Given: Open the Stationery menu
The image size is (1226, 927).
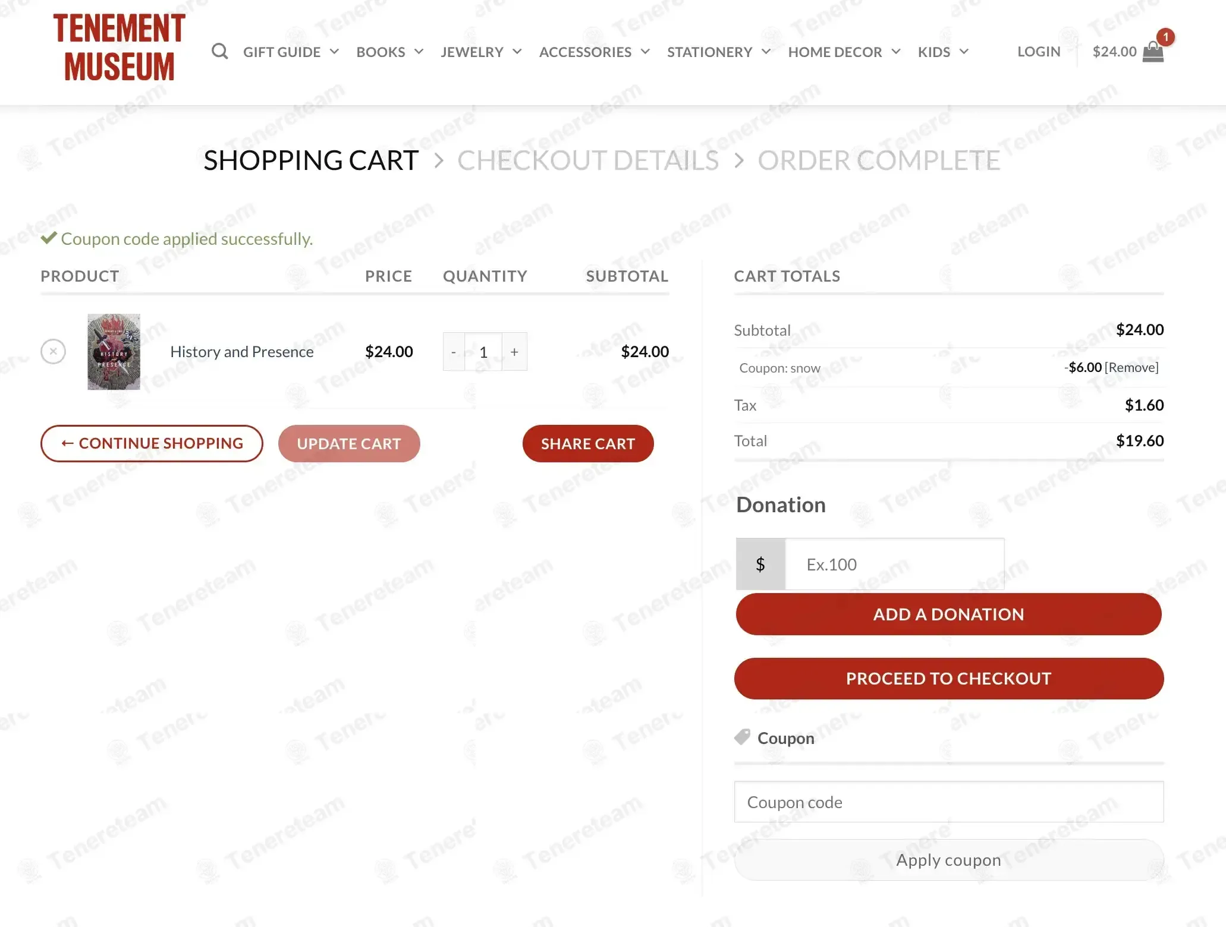Looking at the screenshot, I should coord(710,52).
